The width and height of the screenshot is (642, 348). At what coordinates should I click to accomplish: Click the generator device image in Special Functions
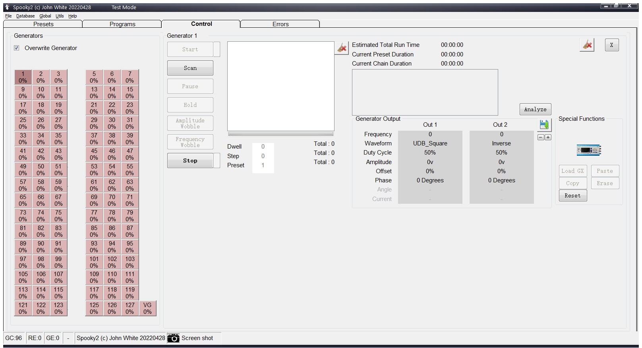(588, 150)
